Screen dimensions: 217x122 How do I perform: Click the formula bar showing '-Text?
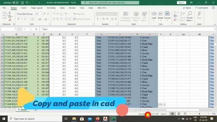[x=127, y=29]
